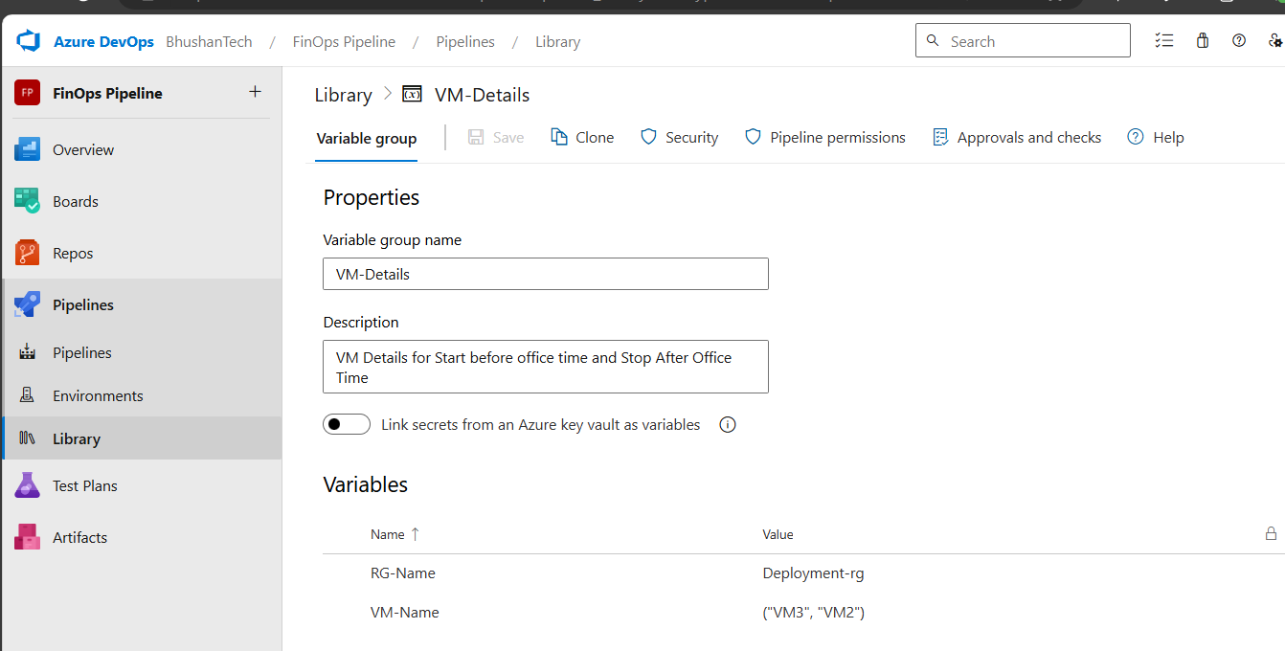Click the Deployment-rg value cell
Screen dimensions: 1285x651
(x=813, y=573)
